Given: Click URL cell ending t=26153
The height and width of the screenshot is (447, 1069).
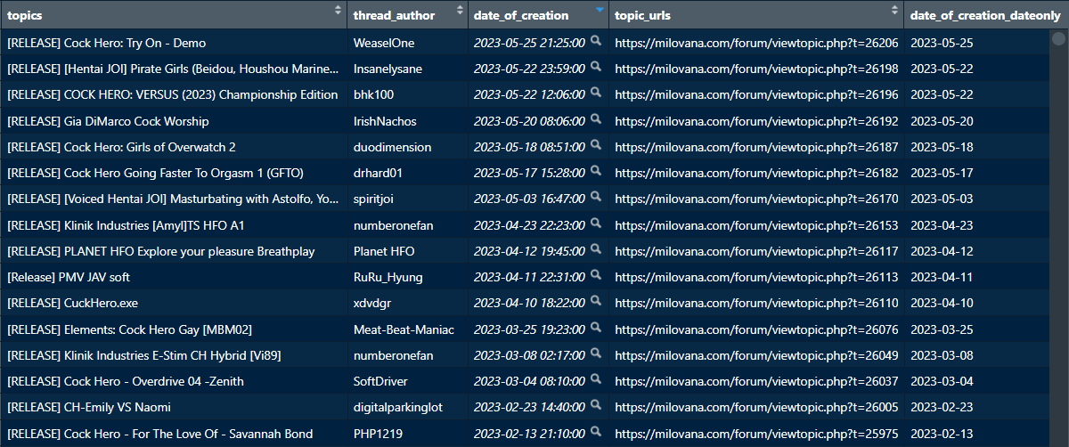Looking at the screenshot, I should (x=756, y=225).
